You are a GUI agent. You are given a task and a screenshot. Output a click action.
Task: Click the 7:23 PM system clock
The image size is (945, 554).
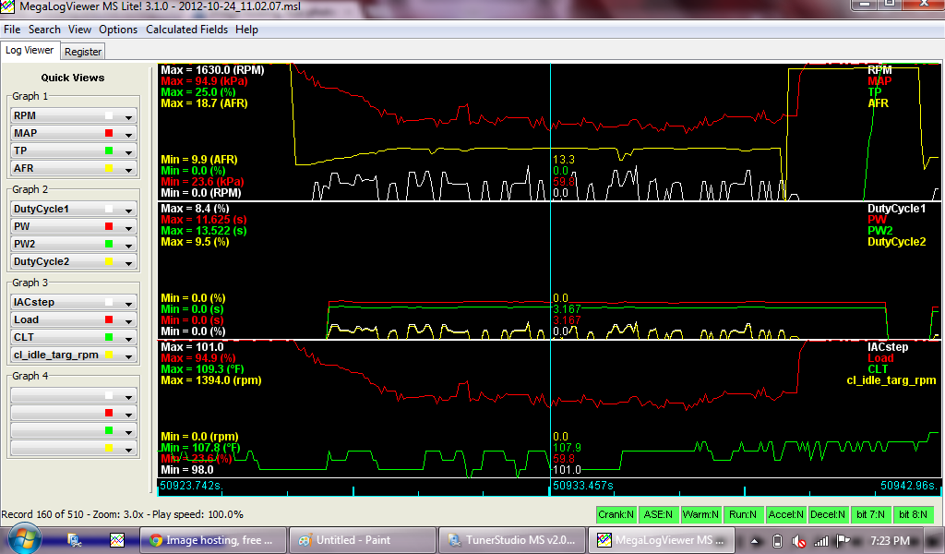coord(891,541)
